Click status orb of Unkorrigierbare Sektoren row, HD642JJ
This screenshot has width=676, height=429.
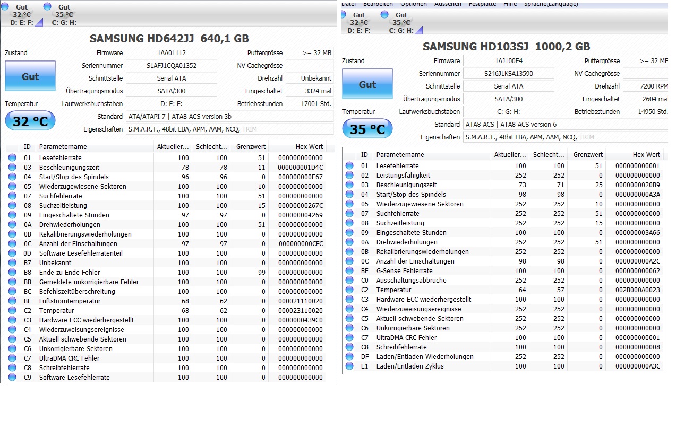coord(12,348)
